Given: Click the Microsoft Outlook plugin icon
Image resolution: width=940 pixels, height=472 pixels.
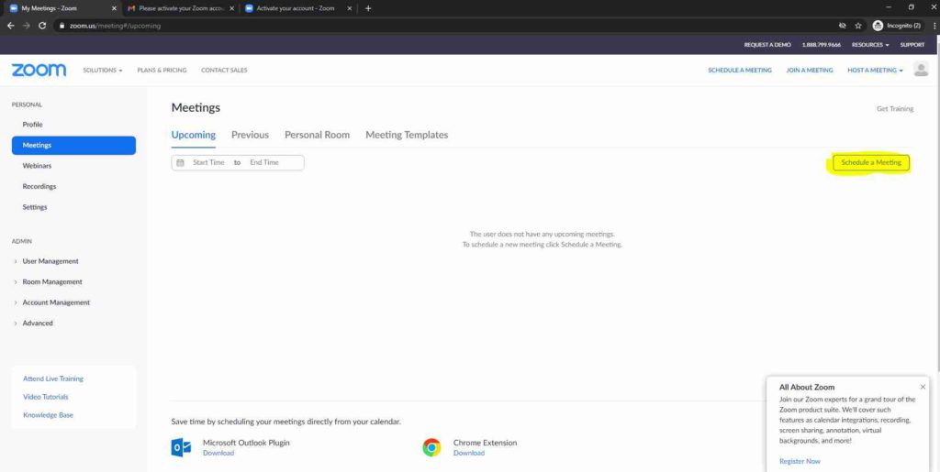Looking at the screenshot, I should 181,447.
